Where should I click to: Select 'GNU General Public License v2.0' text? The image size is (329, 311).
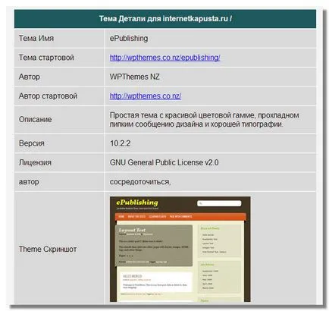coord(164,162)
